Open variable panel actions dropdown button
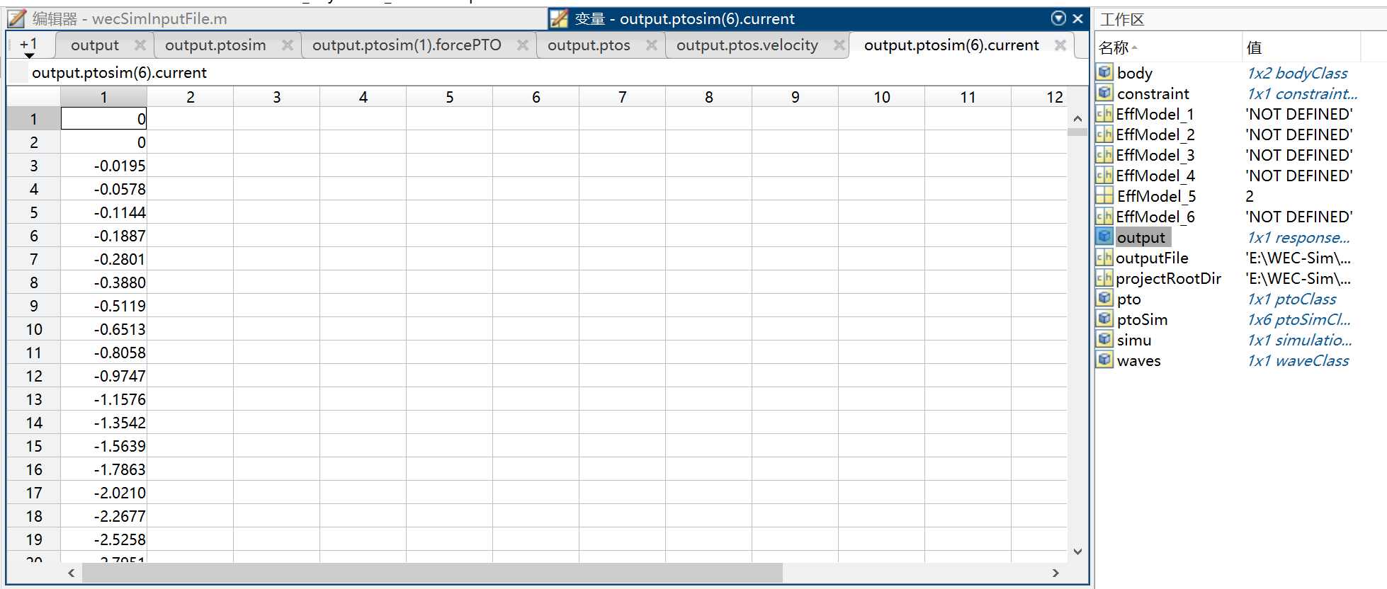The height and width of the screenshot is (589, 1387). (1058, 18)
